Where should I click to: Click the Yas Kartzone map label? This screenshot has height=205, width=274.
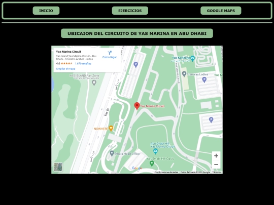tap(181, 58)
